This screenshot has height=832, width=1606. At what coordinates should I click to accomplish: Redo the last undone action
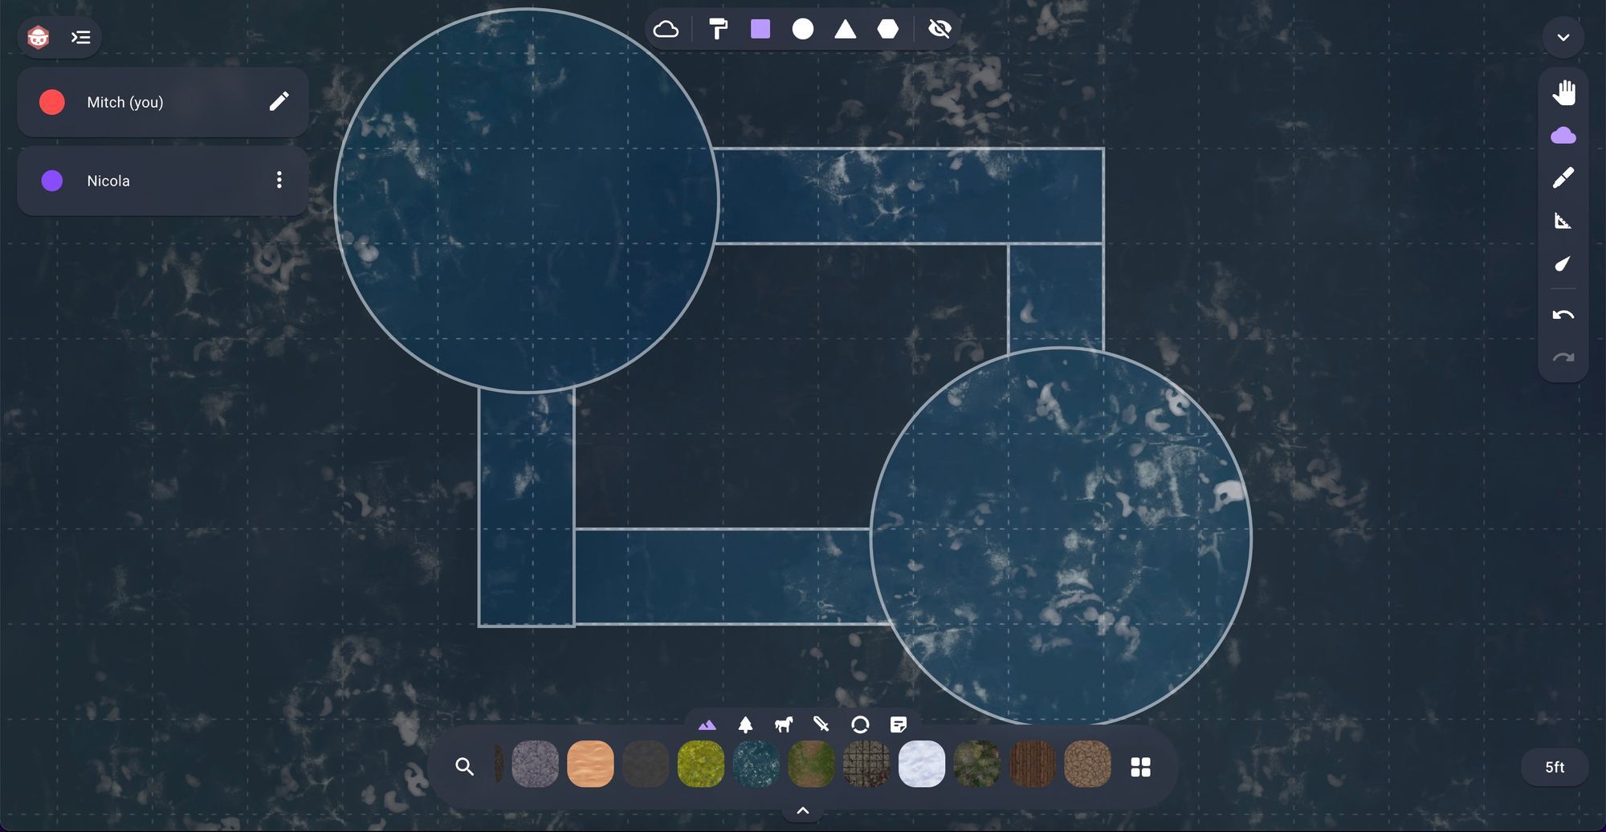click(x=1563, y=357)
